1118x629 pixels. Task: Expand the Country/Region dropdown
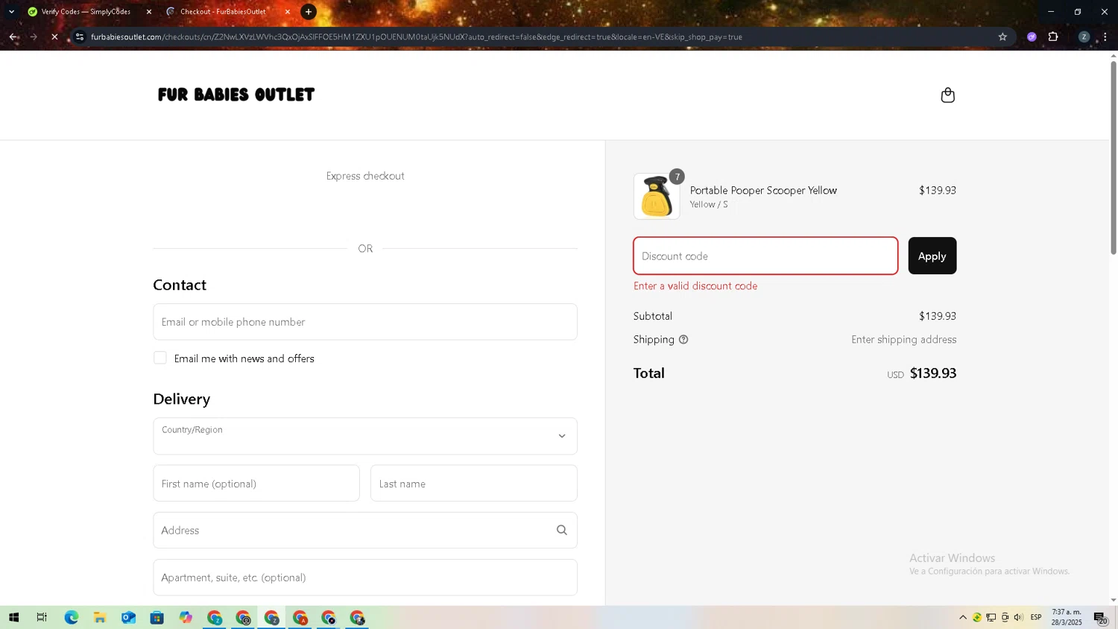[x=365, y=436]
